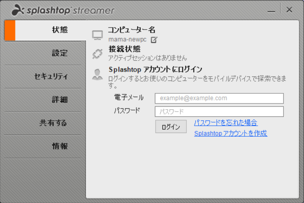The image size is (304, 203).
Task: Open the パスワードを忘れた場合 link
Action: click(x=226, y=123)
